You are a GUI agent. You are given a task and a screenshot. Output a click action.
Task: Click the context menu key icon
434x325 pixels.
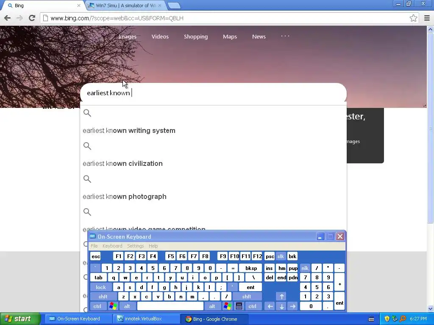tap(239, 306)
